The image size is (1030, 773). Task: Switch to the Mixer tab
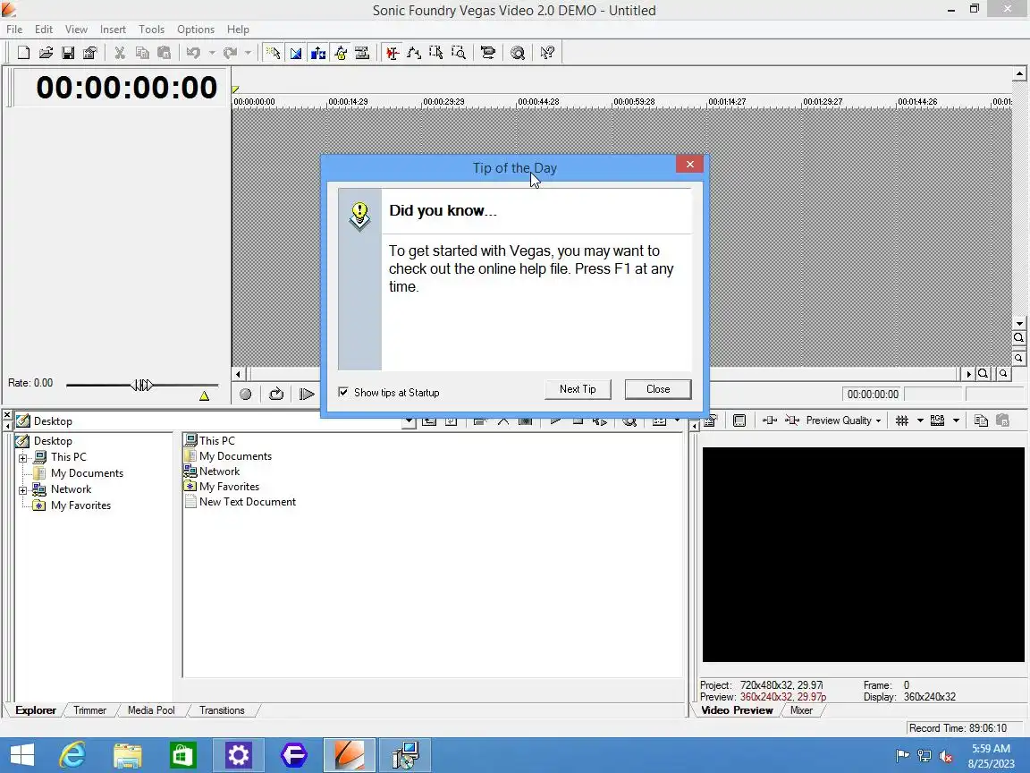(x=801, y=710)
